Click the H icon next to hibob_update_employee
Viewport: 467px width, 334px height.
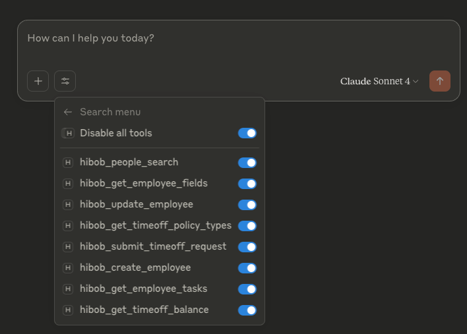(68, 205)
